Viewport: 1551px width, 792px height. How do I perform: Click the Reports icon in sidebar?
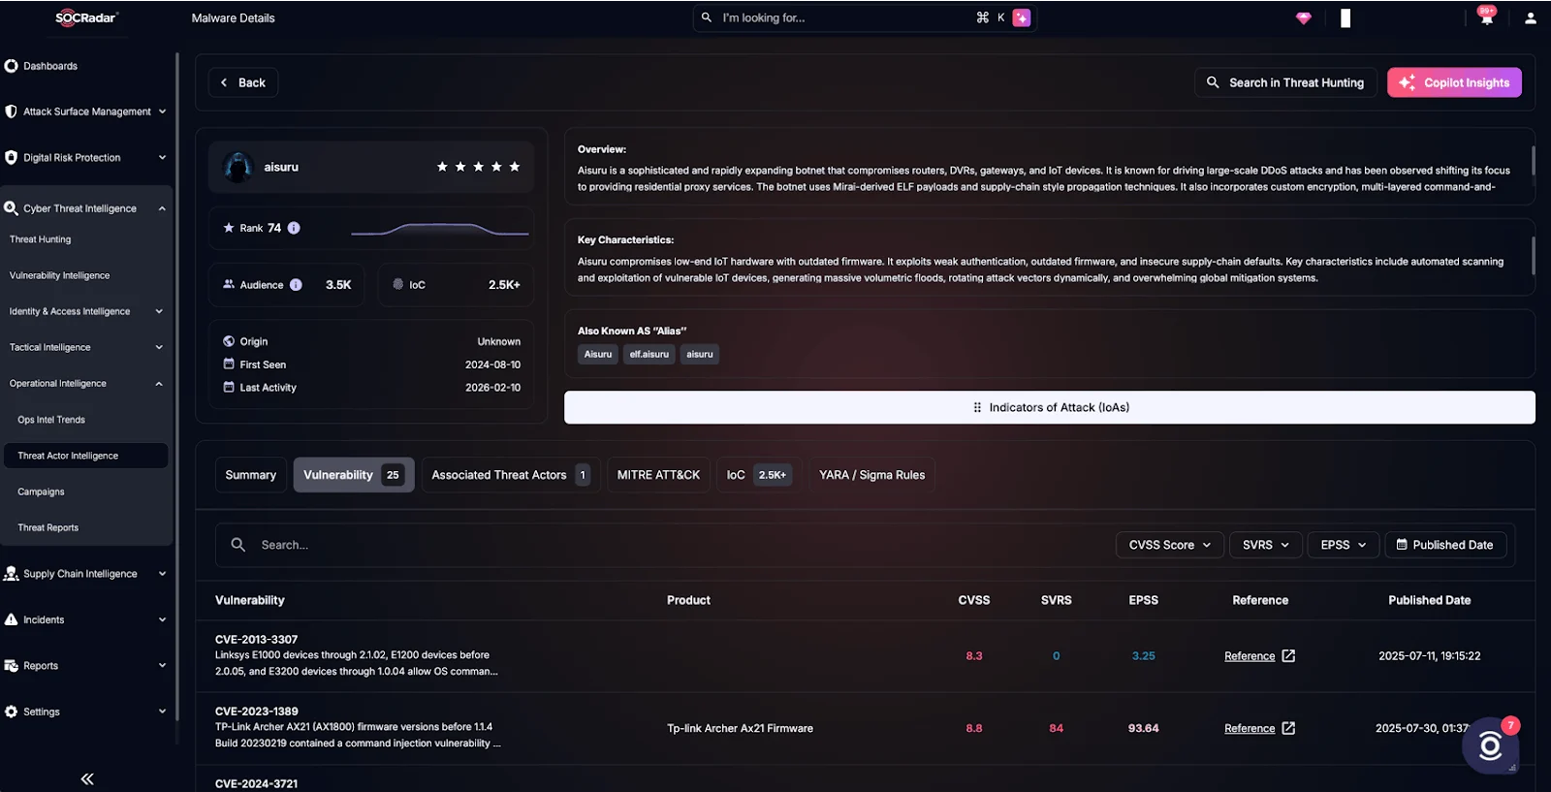click(x=12, y=666)
